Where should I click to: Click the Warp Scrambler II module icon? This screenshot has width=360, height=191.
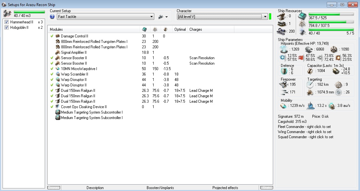pos(57,74)
